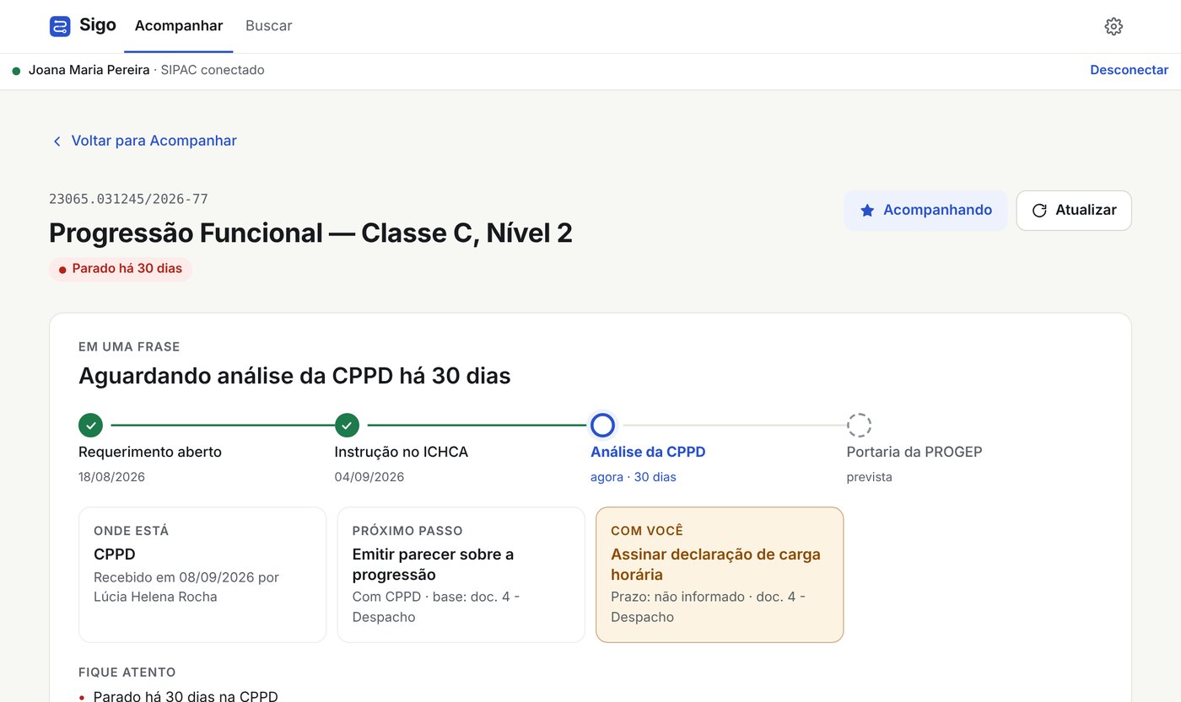Image resolution: width=1181 pixels, height=702 pixels.
Task: Click the Emitir parecer sobre a progressão text
Action: pos(433,565)
